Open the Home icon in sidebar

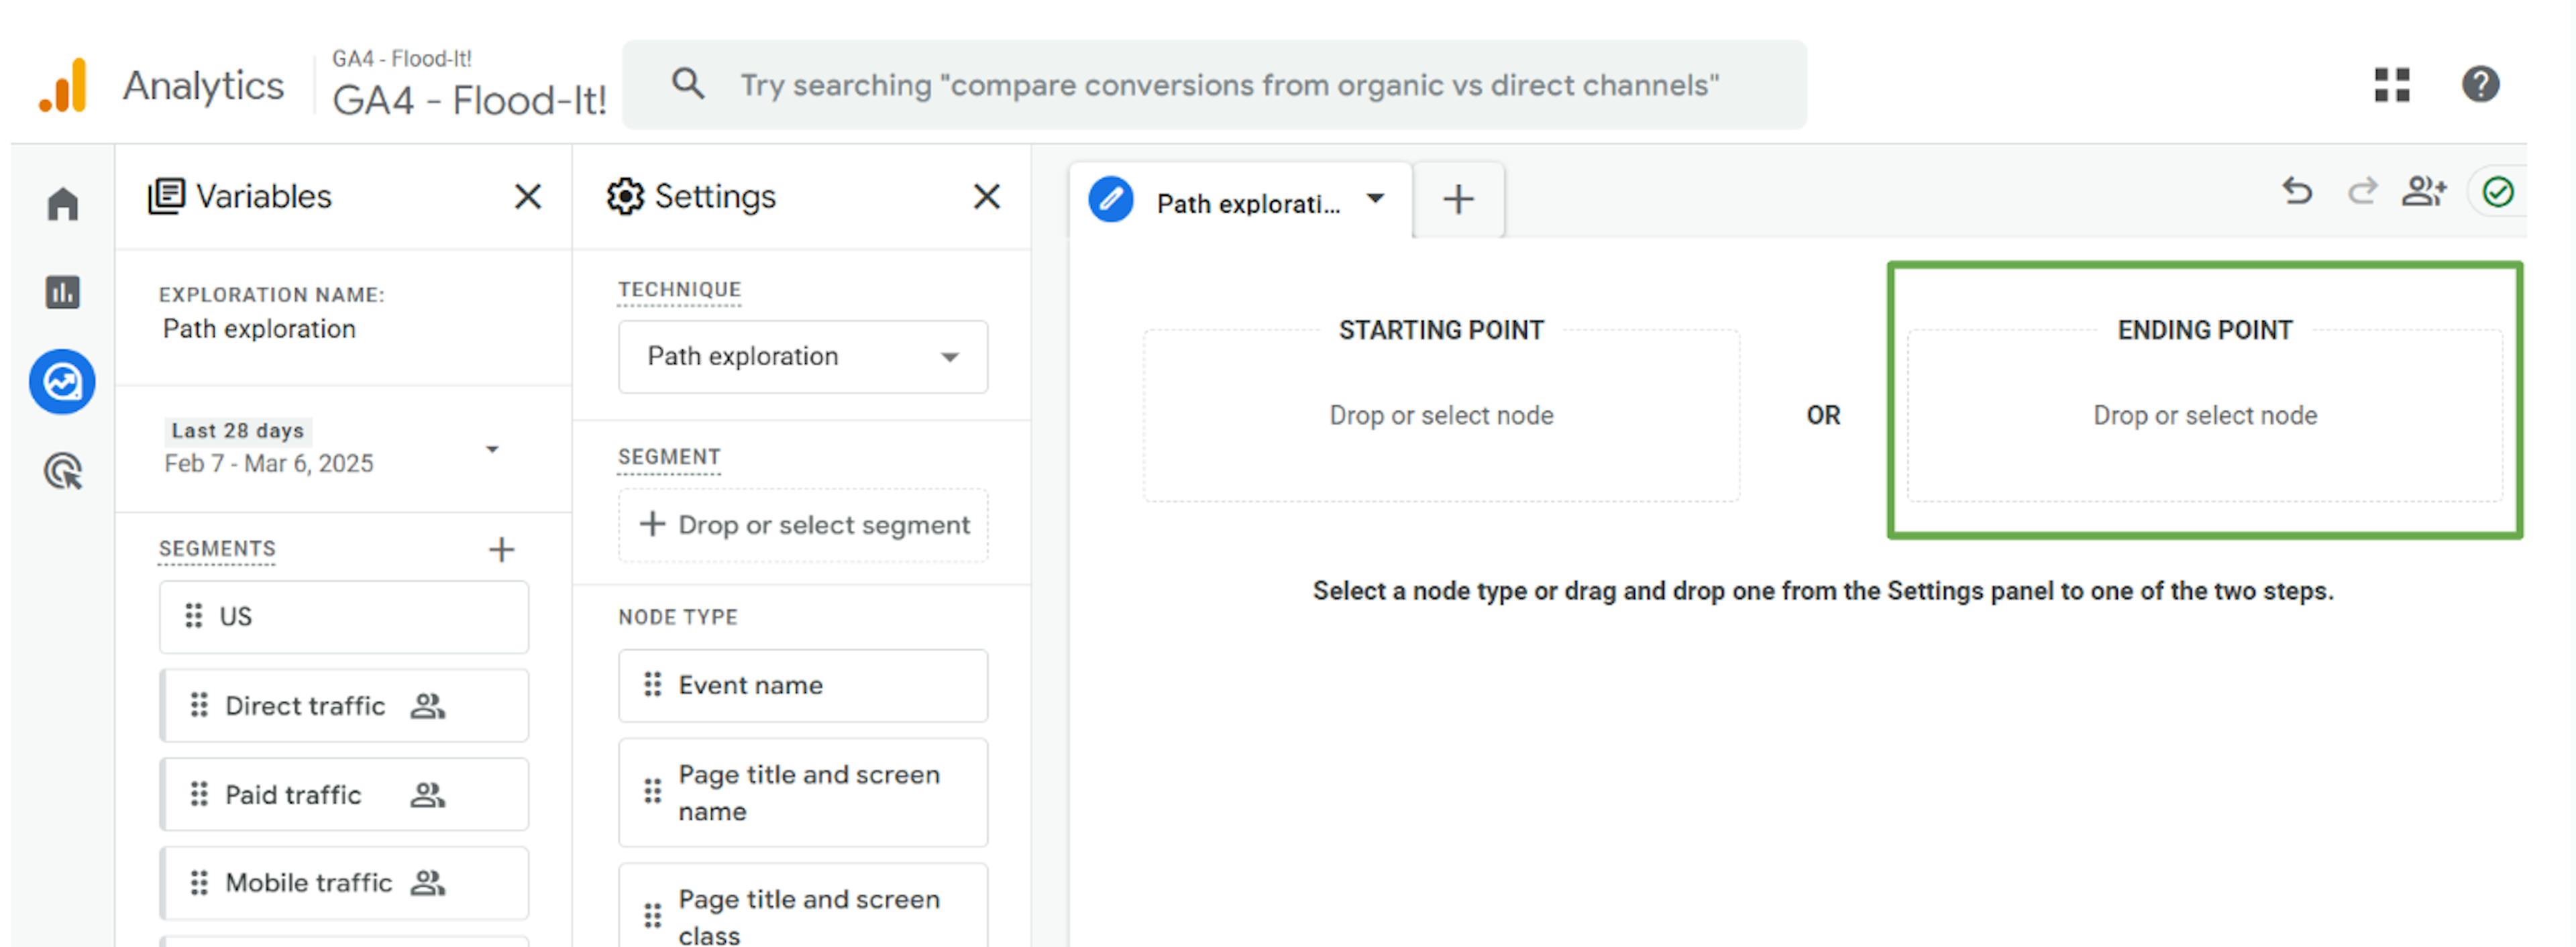62,204
